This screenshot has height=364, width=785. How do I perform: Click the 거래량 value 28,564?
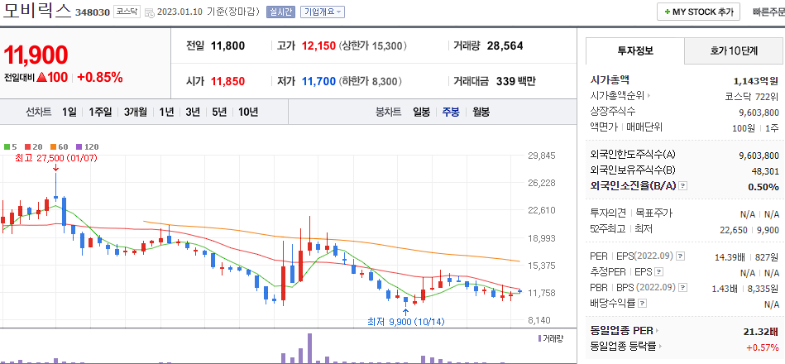pos(505,46)
